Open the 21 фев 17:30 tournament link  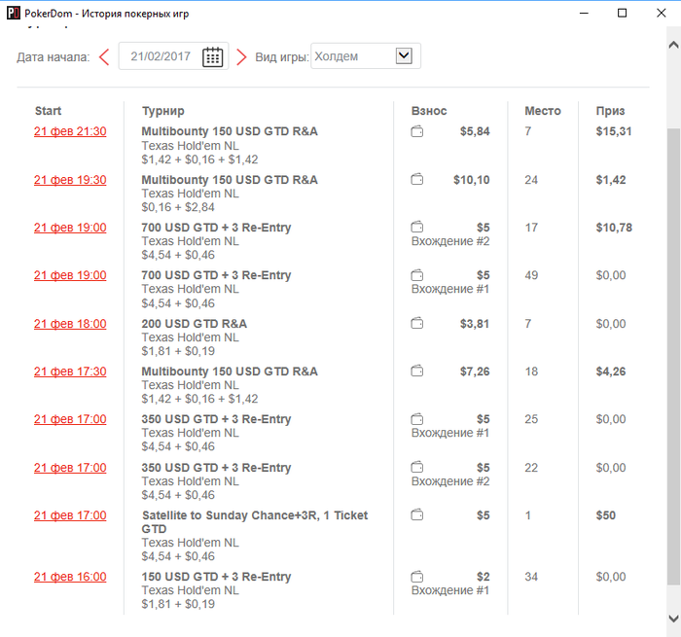[x=70, y=372]
